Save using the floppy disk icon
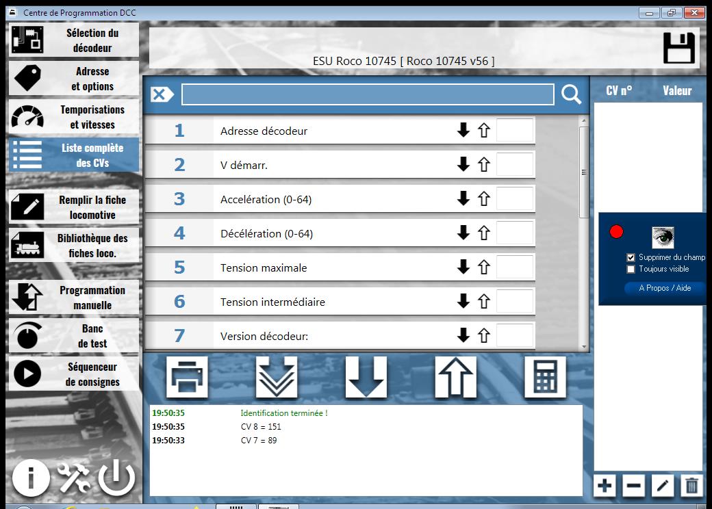Screen dimensions: 712x509 point(679,48)
